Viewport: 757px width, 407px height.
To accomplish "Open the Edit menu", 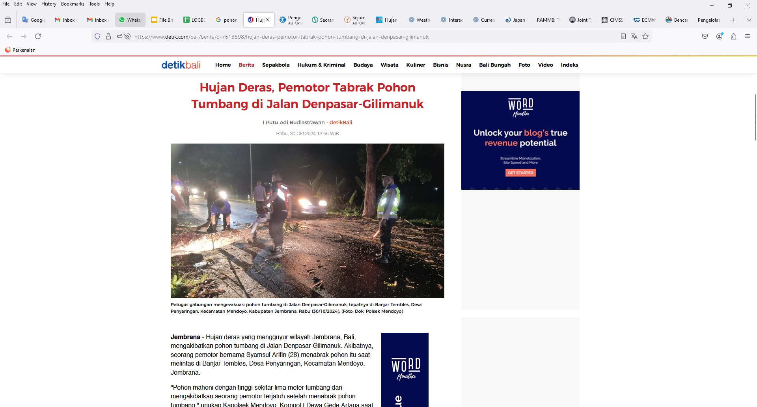I will click(18, 4).
